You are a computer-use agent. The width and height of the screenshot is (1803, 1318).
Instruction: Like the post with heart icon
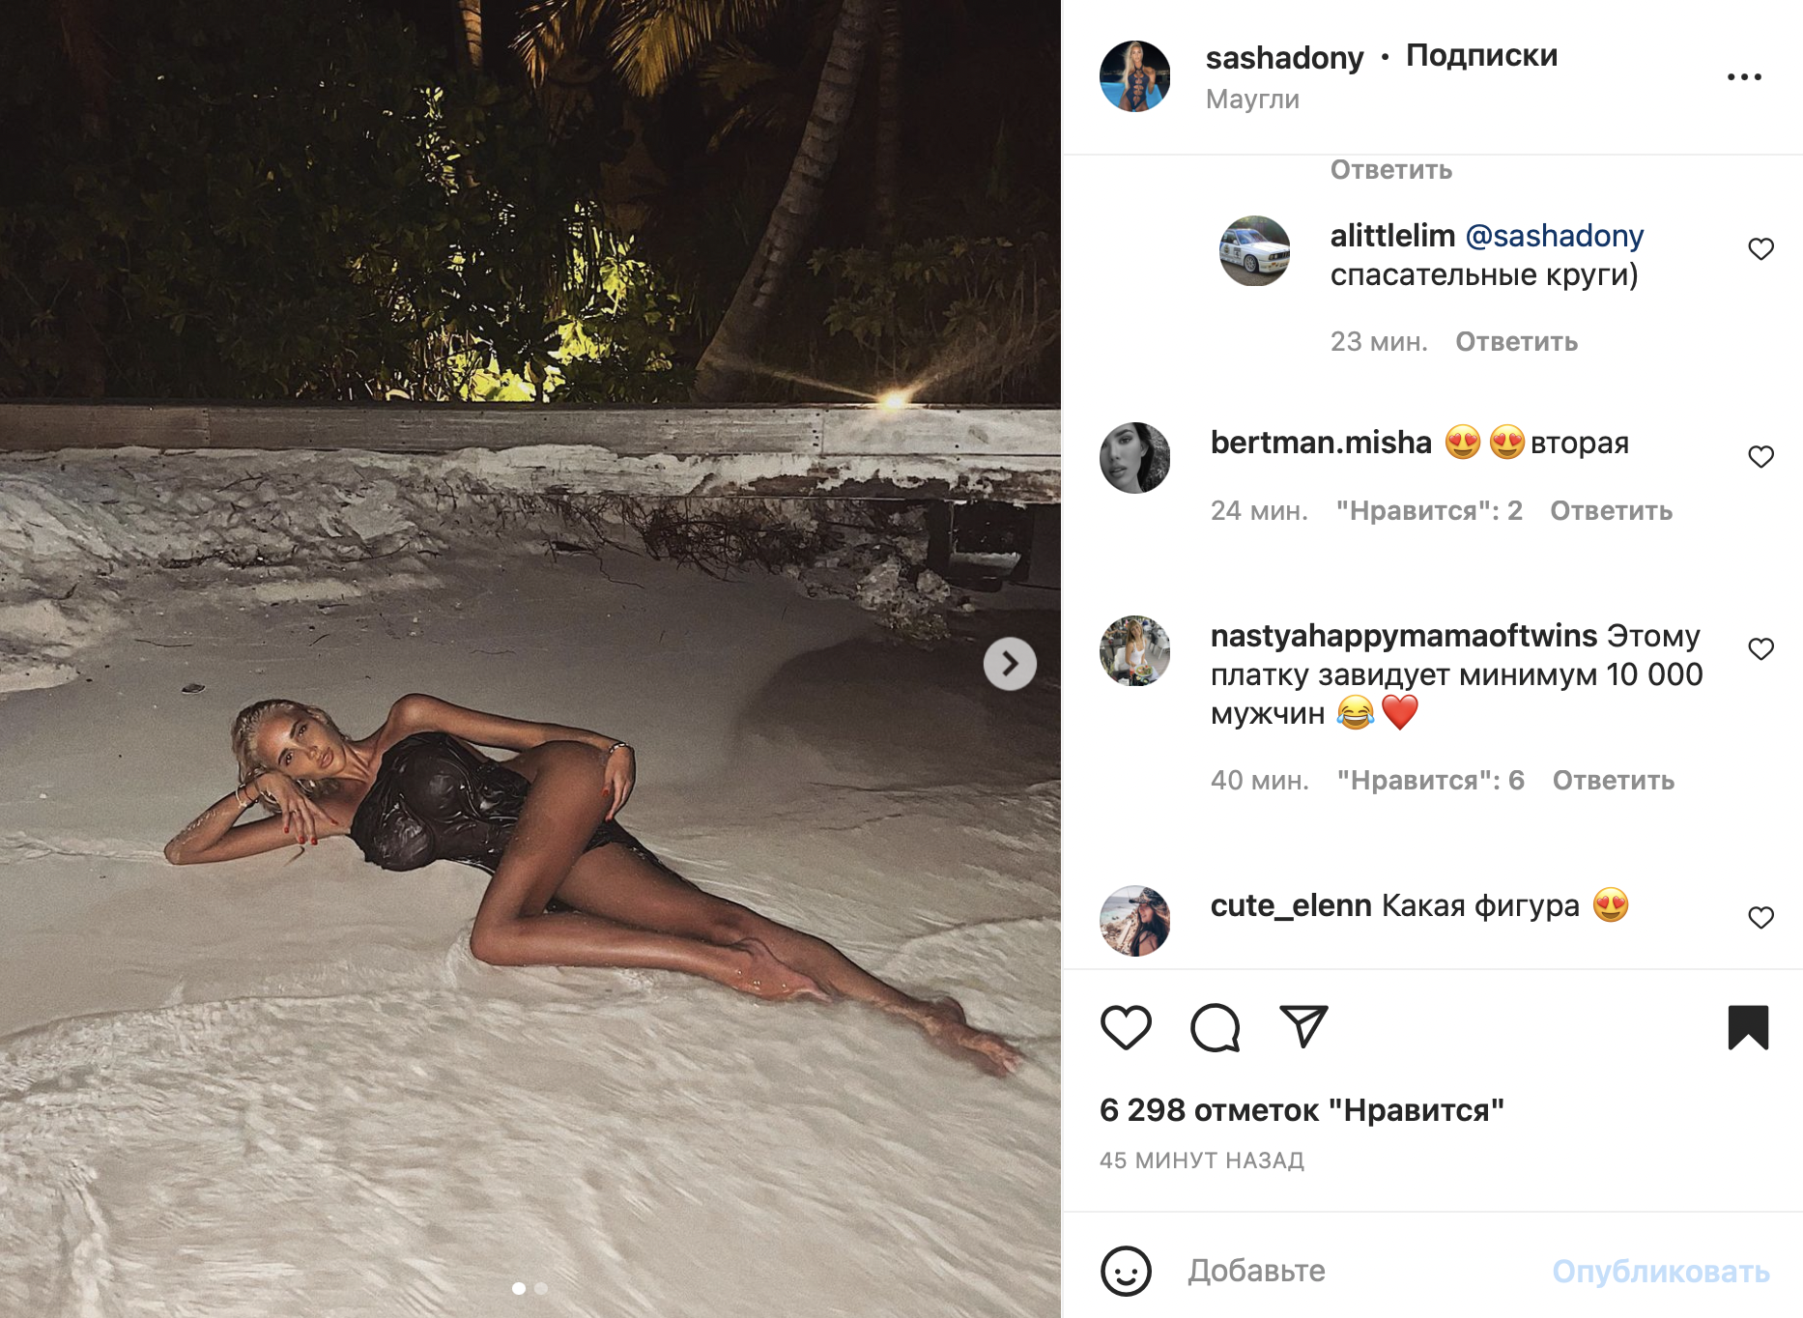(1126, 1027)
